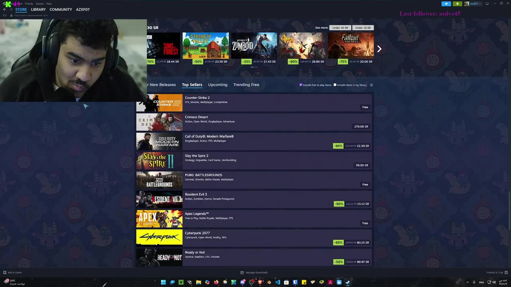Image resolution: width=511 pixels, height=287 pixels.
Task: Open the Counter-Strike 2 listing
Action: tap(254, 103)
